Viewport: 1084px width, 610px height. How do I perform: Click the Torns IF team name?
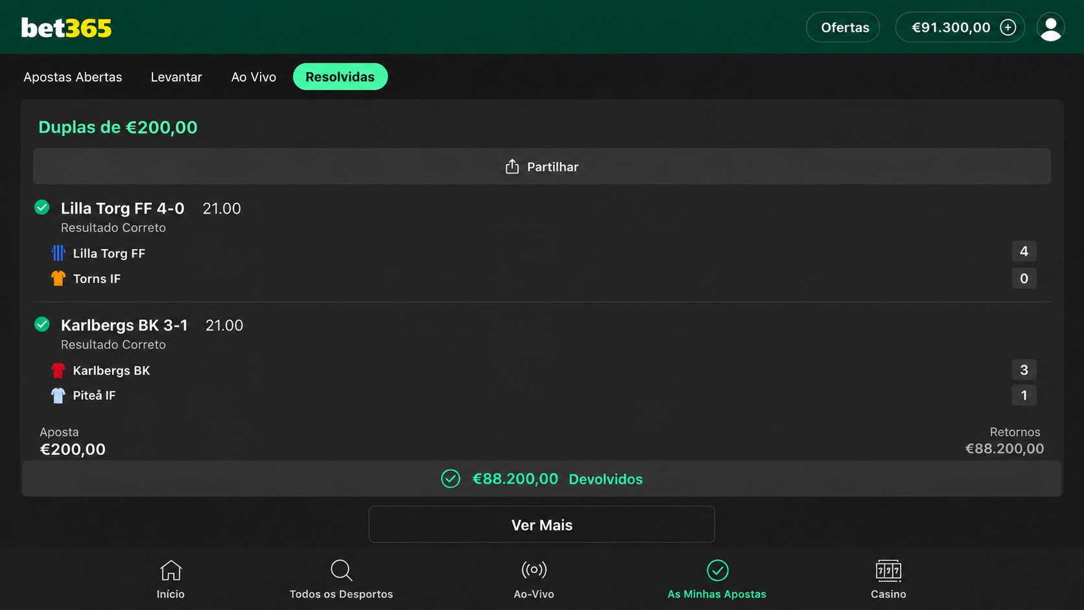[x=97, y=279]
